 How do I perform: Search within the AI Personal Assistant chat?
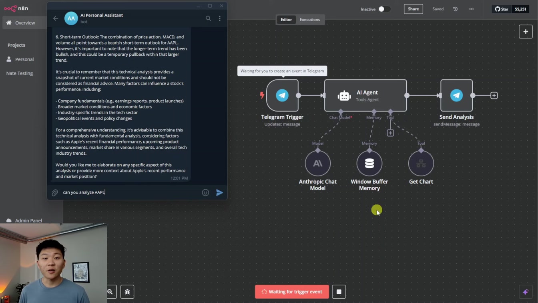tap(208, 18)
